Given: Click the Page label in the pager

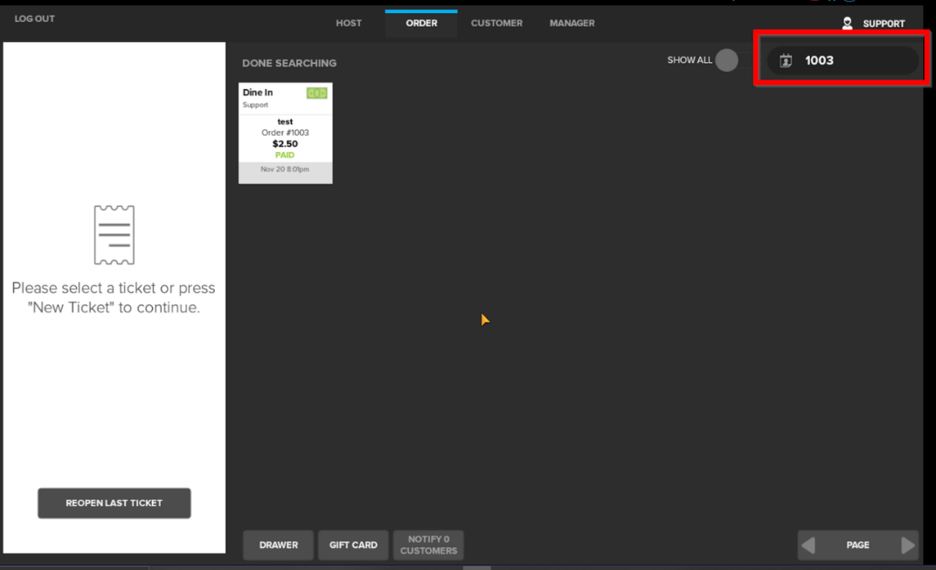Looking at the screenshot, I should click(x=857, y=546).
